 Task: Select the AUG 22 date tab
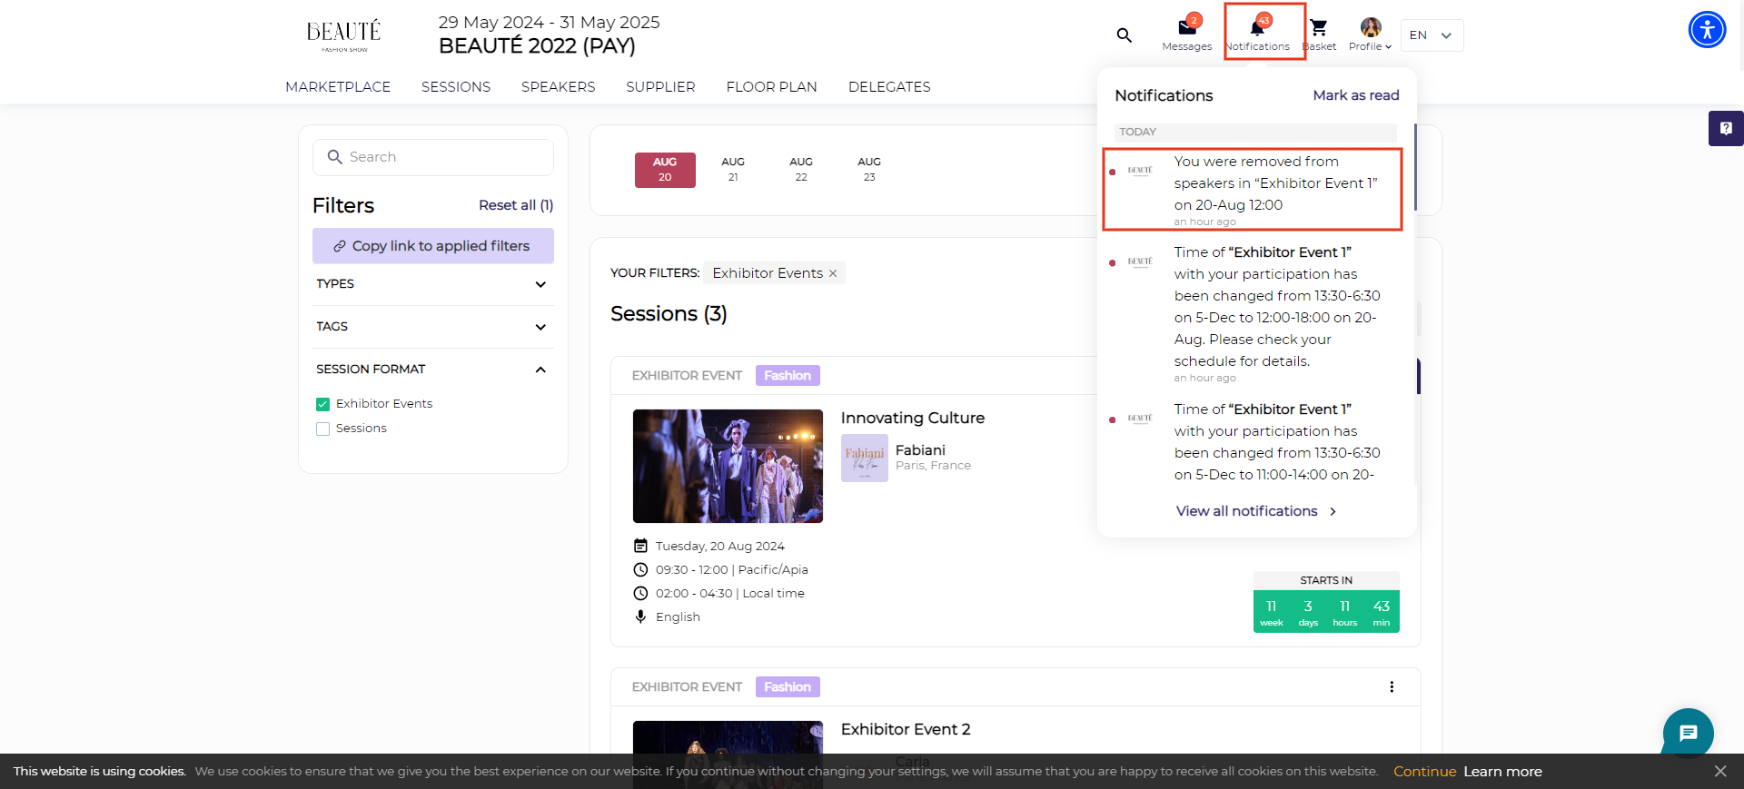point(801,170)
